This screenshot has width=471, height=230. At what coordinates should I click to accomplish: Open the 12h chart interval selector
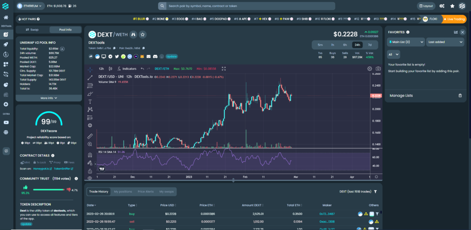tap(102, 69)
